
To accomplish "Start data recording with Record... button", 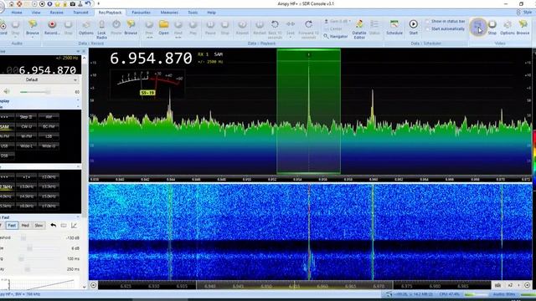I will click(x=52, y=28).
